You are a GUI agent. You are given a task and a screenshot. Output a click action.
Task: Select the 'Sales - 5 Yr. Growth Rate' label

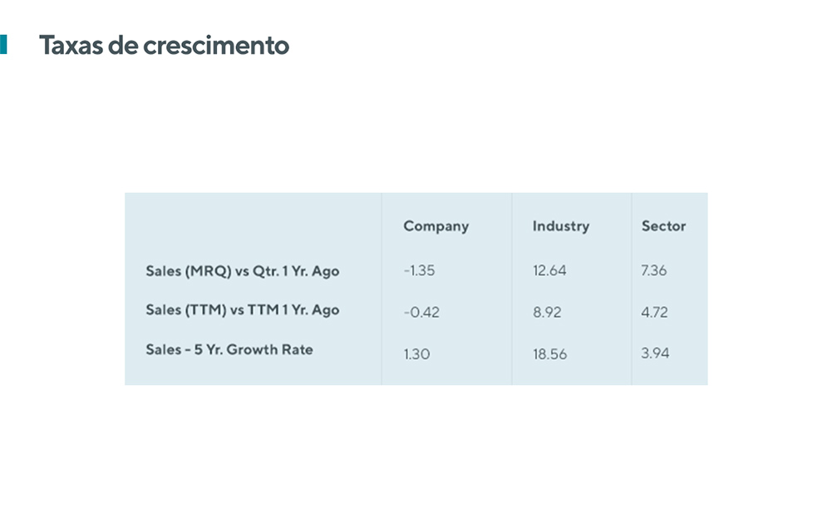coord(229,350)
